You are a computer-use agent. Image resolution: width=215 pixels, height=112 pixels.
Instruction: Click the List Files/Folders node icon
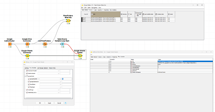pyautogui.click(x=45, y=44)
